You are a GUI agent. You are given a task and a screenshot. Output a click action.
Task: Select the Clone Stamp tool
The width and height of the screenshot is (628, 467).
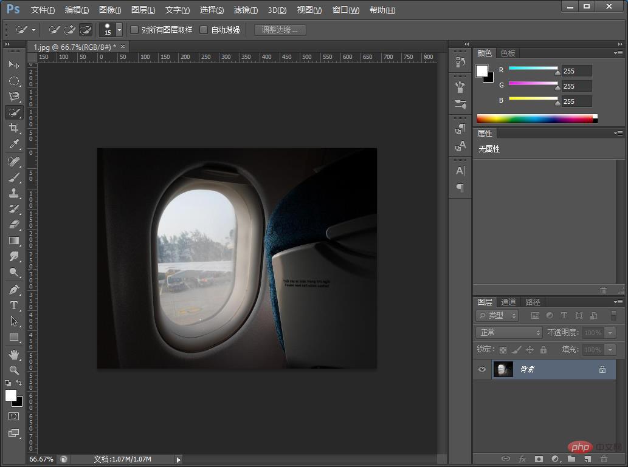[14, 193]
